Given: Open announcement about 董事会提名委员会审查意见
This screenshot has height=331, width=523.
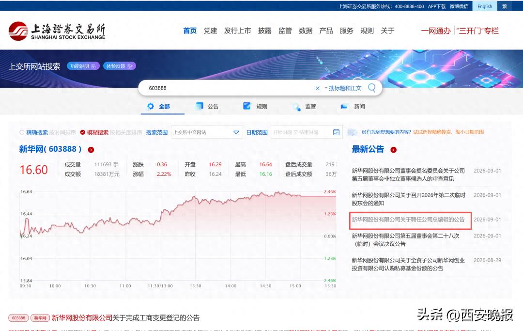Looking at the screenshot, I should pos(408,174).
